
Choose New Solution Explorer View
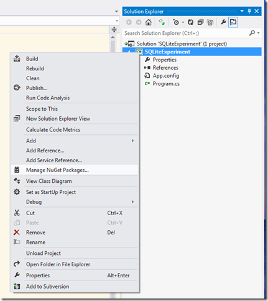pyautogui.click(x=75, y=118)
